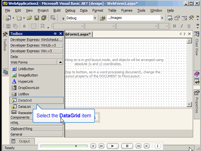The height and width of the screenshot is (151, 201).
Task: Click the play button in playback bar
Action: pos(113,146)
